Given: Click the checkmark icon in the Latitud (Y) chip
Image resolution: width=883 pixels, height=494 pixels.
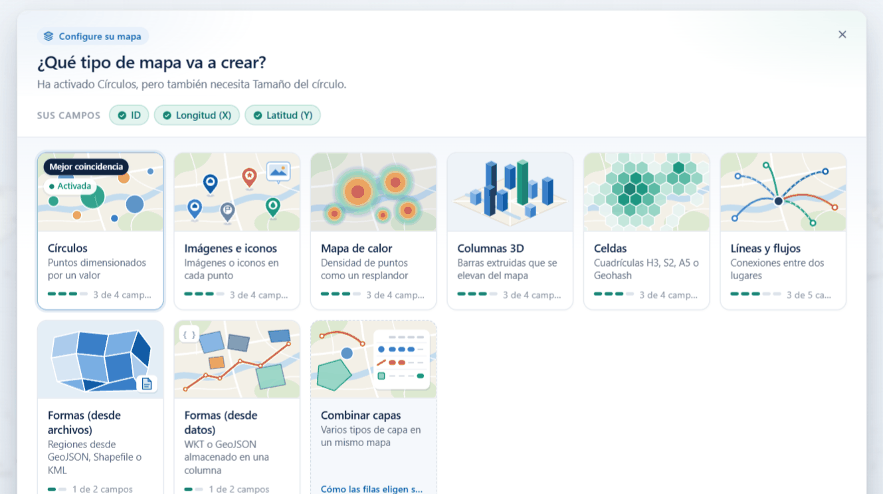Looking at the screenshot, I should pyautogui.click(x=257, y=116).
